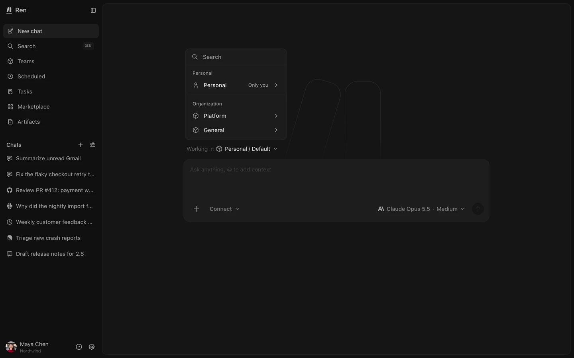This screenshot has width=574, height=358.
Task: Click the attach plus icon in composer
Action: pos(197,209)
